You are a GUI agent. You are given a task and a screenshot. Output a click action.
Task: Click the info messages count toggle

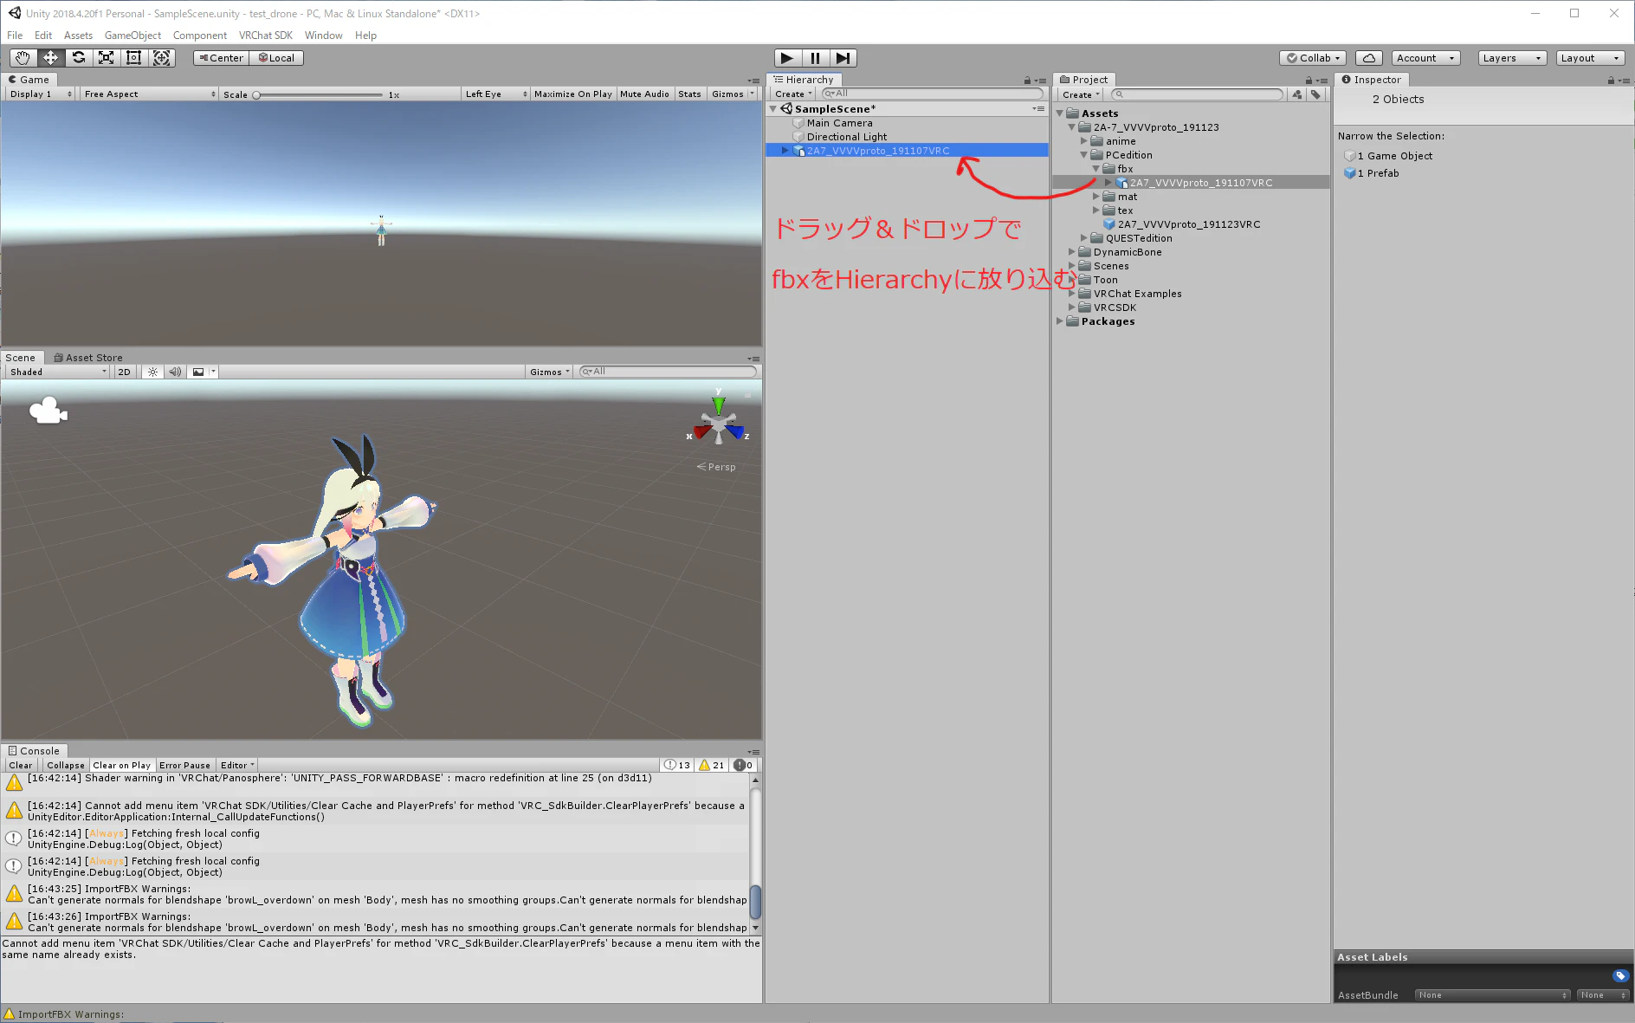pos(677,765)
